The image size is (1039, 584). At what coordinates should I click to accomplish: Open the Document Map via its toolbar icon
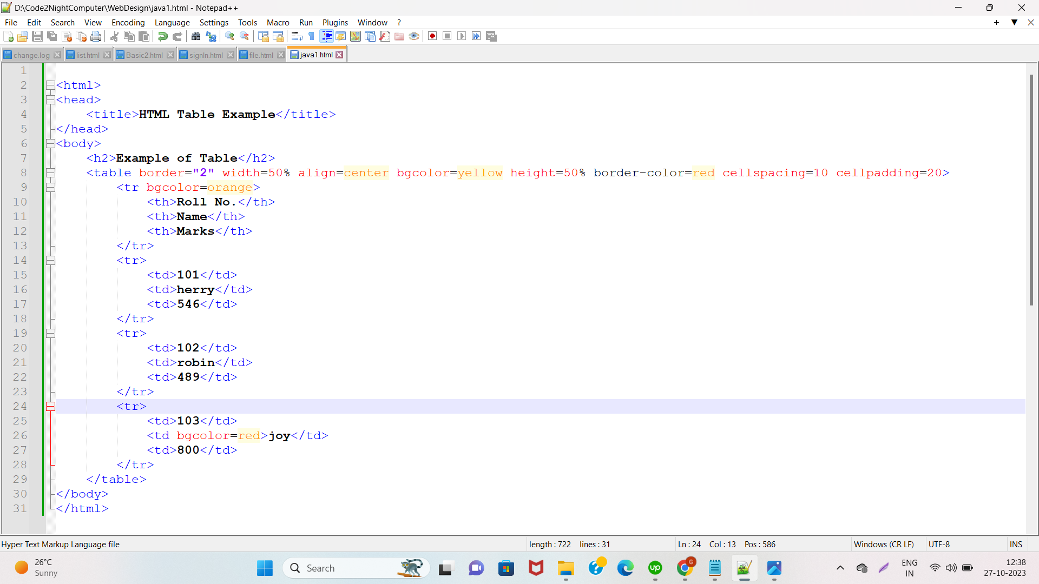[x=356, y=36]
